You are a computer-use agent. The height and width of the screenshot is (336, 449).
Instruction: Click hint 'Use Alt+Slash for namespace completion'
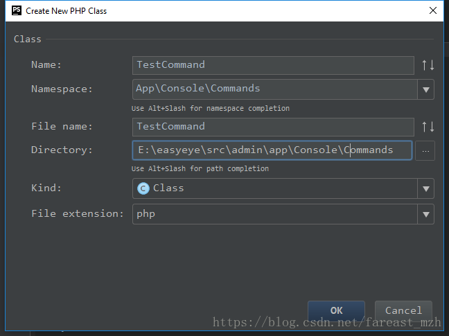(x=211, y=109)
